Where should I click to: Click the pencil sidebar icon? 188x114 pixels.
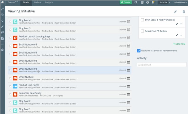(3, 27)
